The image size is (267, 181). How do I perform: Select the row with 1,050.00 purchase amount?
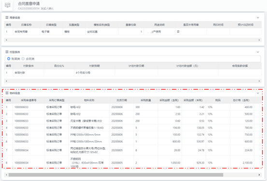(133, 163)
